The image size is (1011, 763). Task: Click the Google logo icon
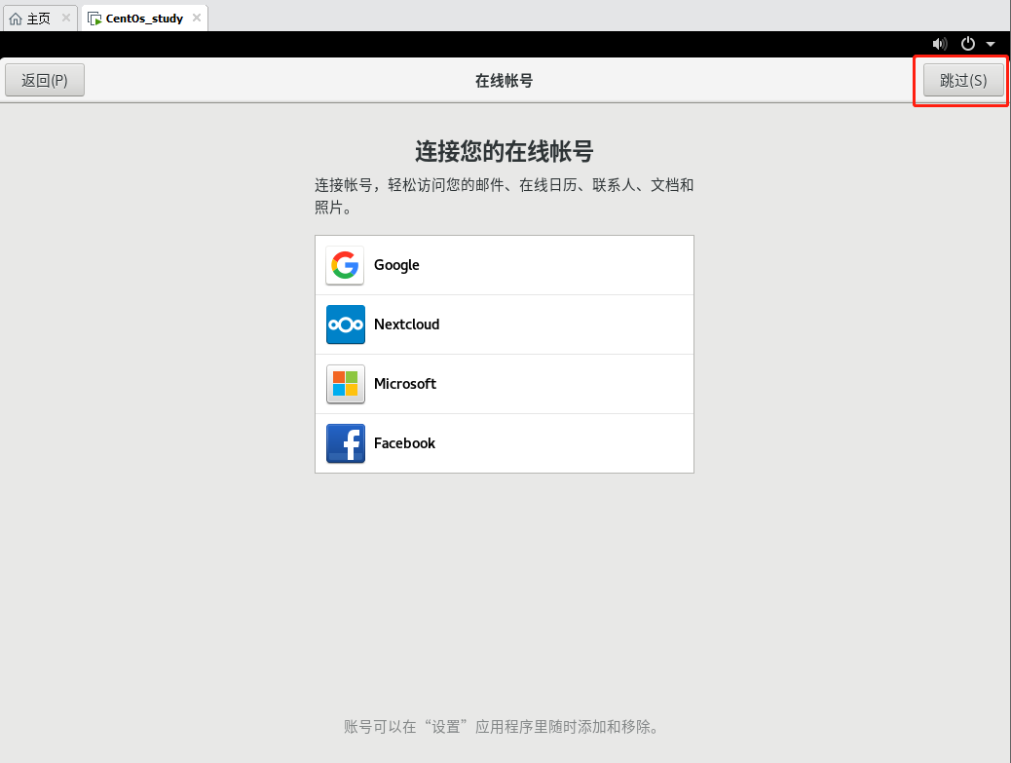pos(345,264)
